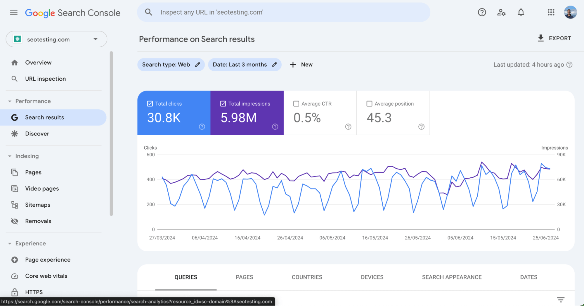The width and height of the screenshot is (584, 306).
Task: Uncheck the Total impressions checkbox
Action: [223, 104]
